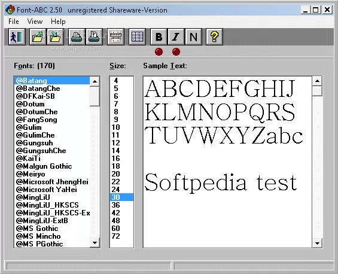The image size is (338, 274).
Task: Select @MingLiU_HKSCS-Ex font
Action: click(52, 213)
